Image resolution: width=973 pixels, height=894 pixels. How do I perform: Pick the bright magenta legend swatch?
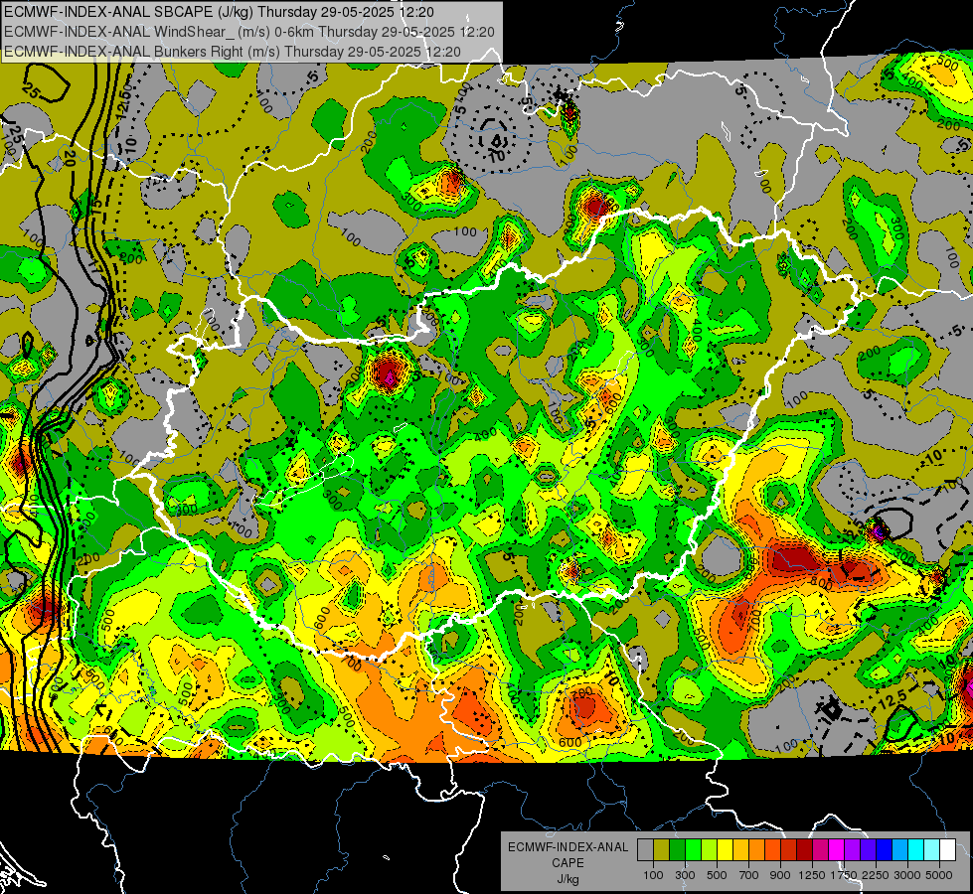[837, 850]
